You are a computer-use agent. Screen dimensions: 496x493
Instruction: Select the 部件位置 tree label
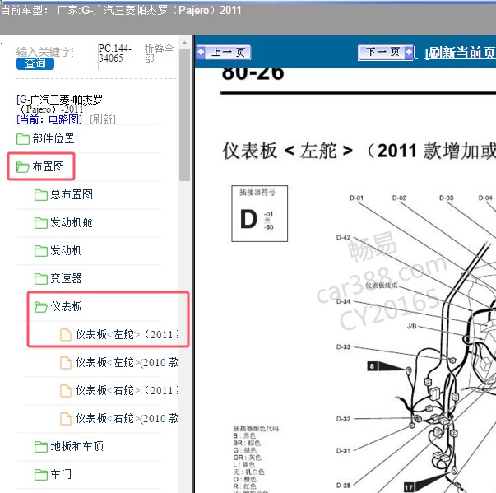pyautogui.click(x=53, y=138)
